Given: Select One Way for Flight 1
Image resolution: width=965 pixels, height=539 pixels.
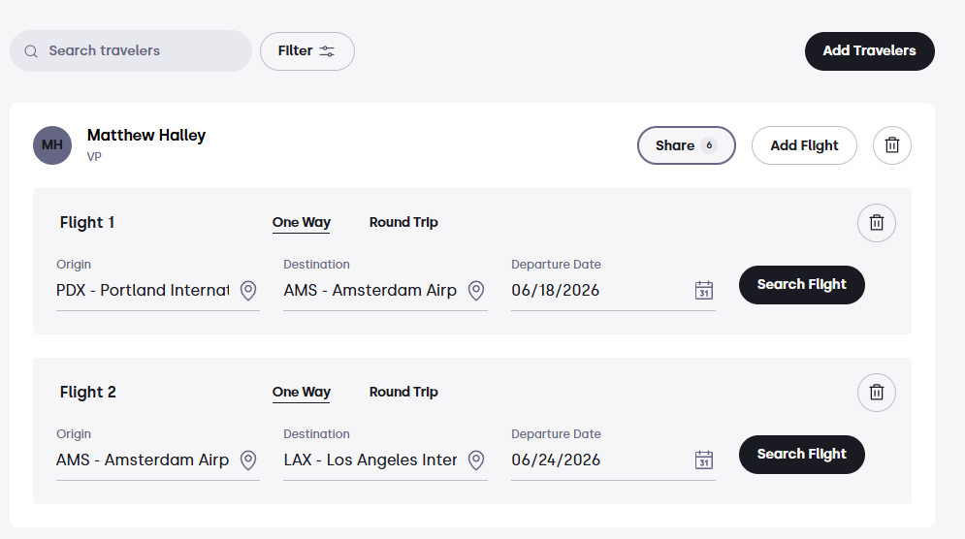Looking at the screenshot, I should (x=302, y=223).
